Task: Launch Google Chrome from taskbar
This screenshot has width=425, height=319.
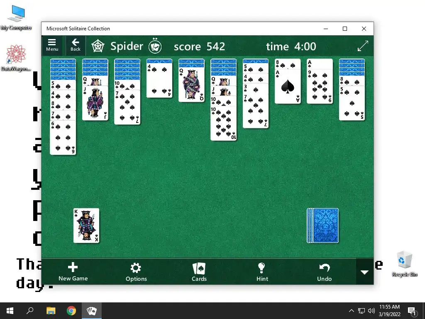Action: (71, 311)
